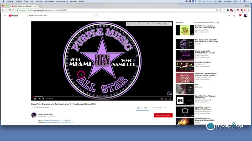Open the Marcadores menu

coord(49,1)
